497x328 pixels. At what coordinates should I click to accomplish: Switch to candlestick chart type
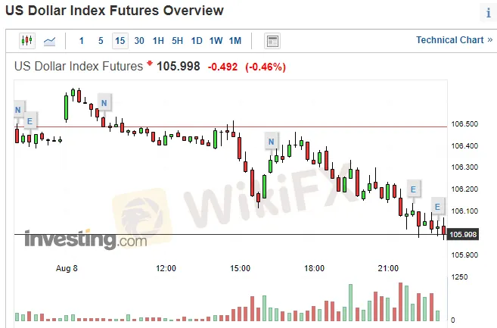pos(27,41)
